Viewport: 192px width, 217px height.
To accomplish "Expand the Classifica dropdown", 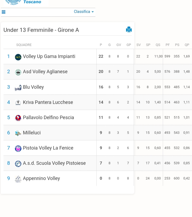I will (x=84, y=11).
